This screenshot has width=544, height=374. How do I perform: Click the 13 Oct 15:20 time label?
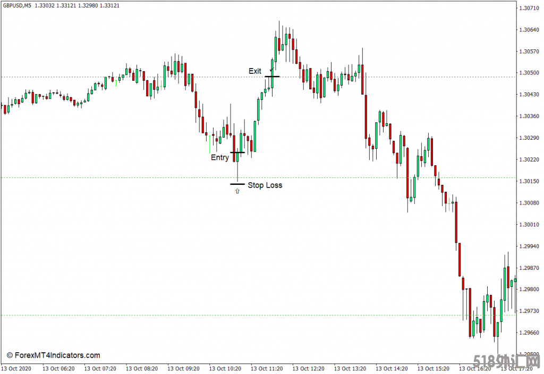[x=433, y=369]
